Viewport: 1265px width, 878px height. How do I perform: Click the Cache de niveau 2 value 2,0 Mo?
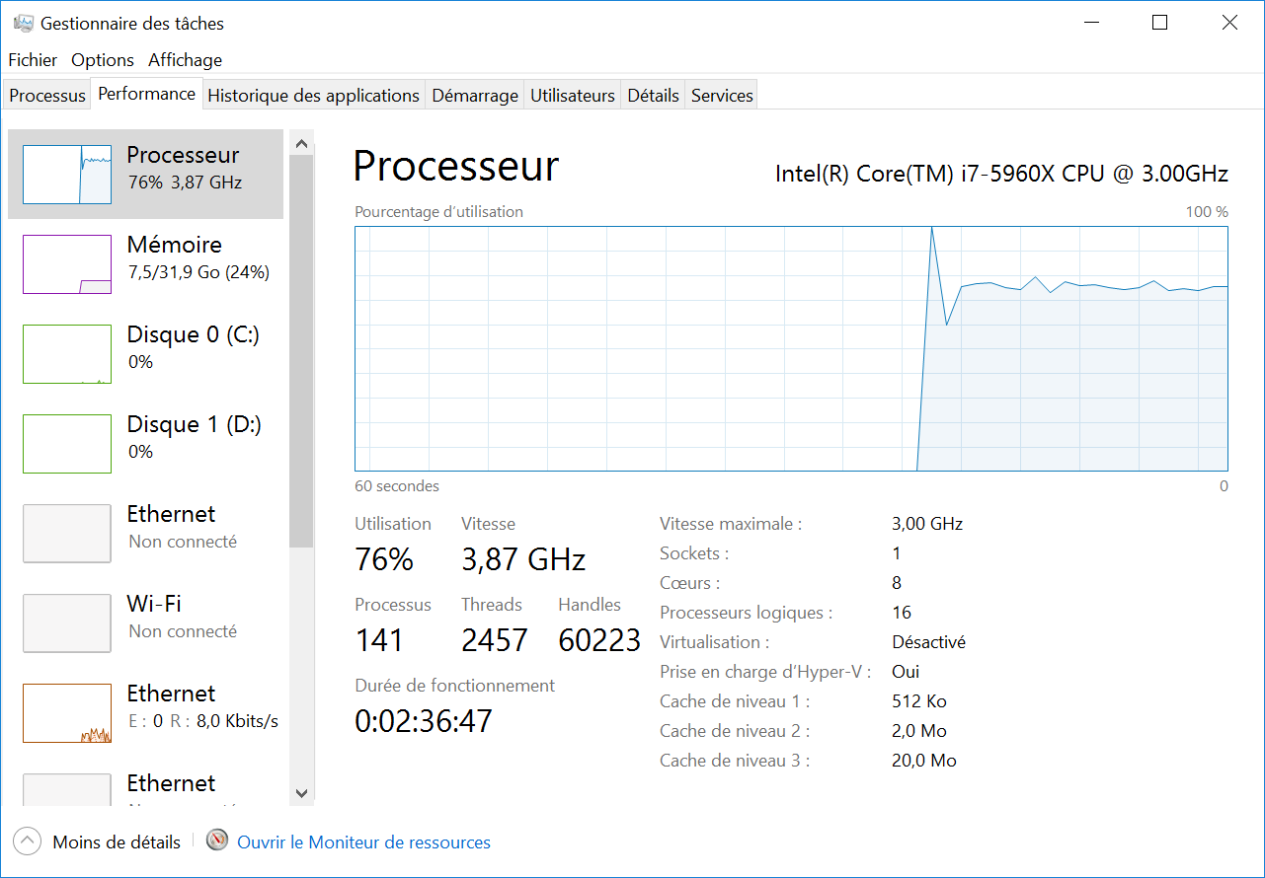point(919,731)
